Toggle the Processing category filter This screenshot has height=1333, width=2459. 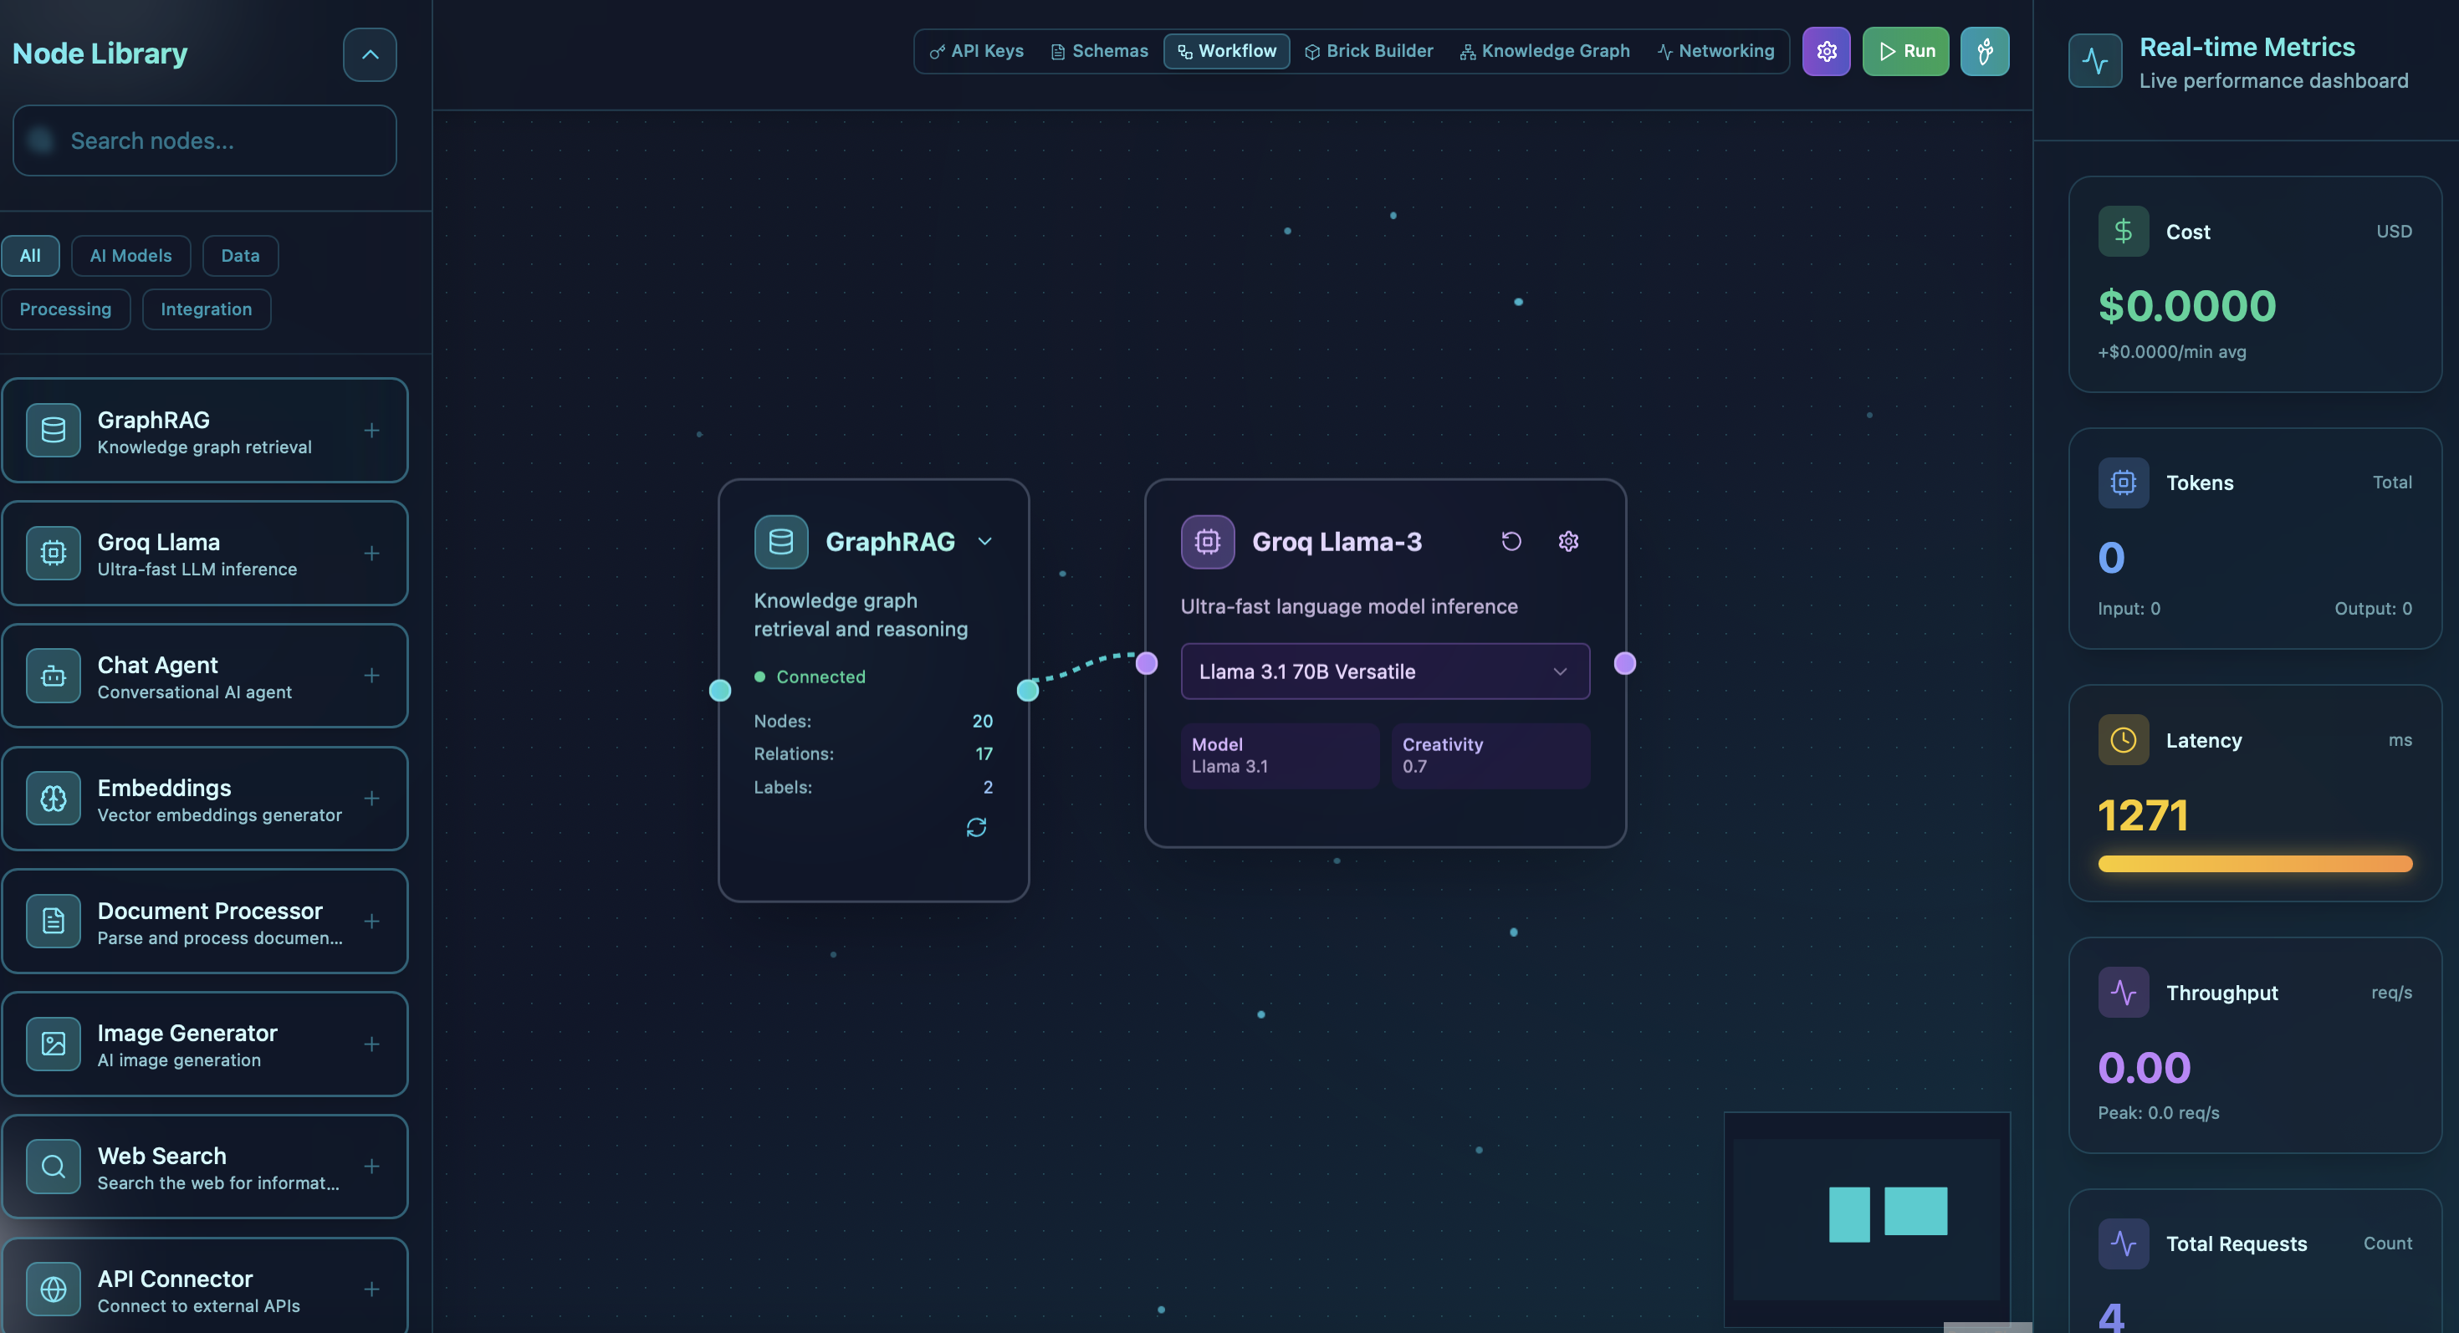coord(65,309)
